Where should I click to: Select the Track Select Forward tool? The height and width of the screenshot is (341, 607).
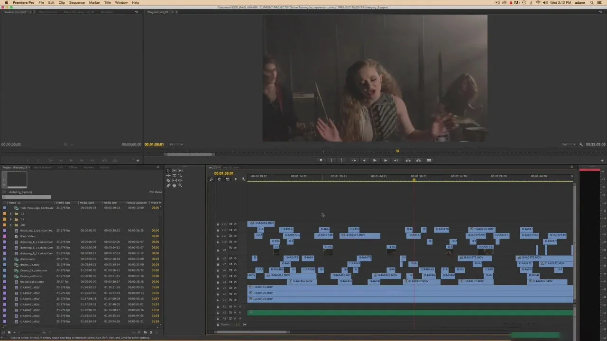pyautogui.click(x=174, y=170)
